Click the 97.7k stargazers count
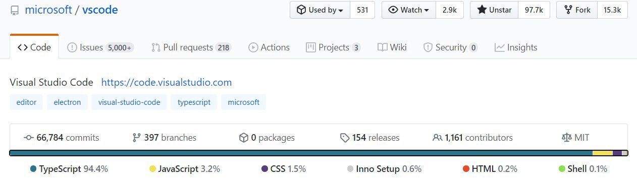Viewport: 637px width, 182px height. [x=534, y=10]
